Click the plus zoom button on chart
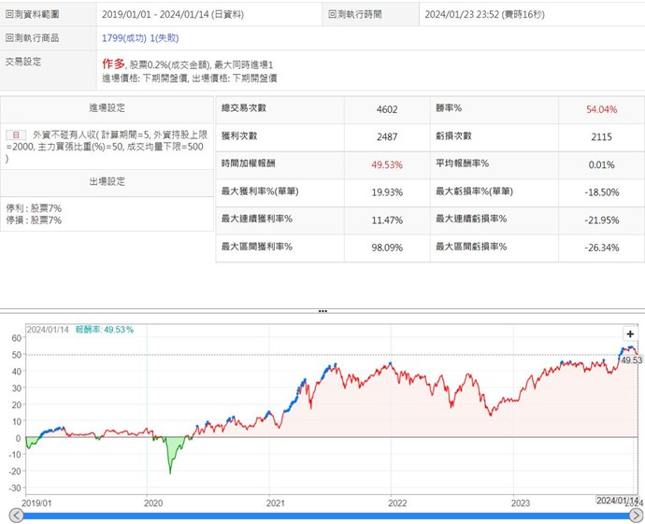The image size is (645, 524). pos(630,333)
